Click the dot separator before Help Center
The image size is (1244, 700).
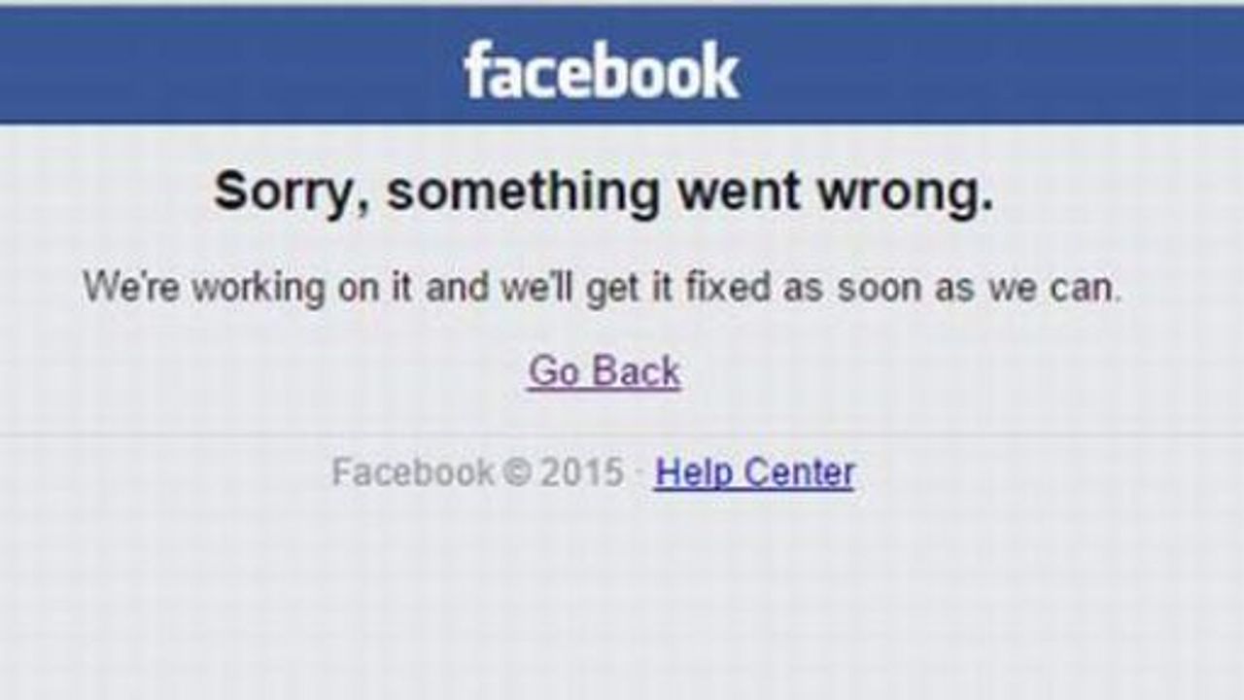tap(639, 473)
